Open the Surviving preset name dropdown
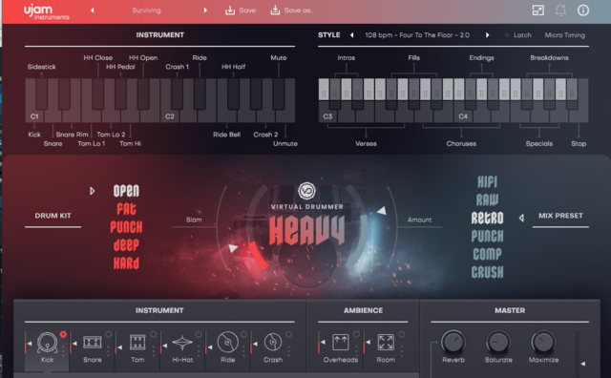Image resolution: width=611 pixels, height=378 pixels. coord(146,10)
